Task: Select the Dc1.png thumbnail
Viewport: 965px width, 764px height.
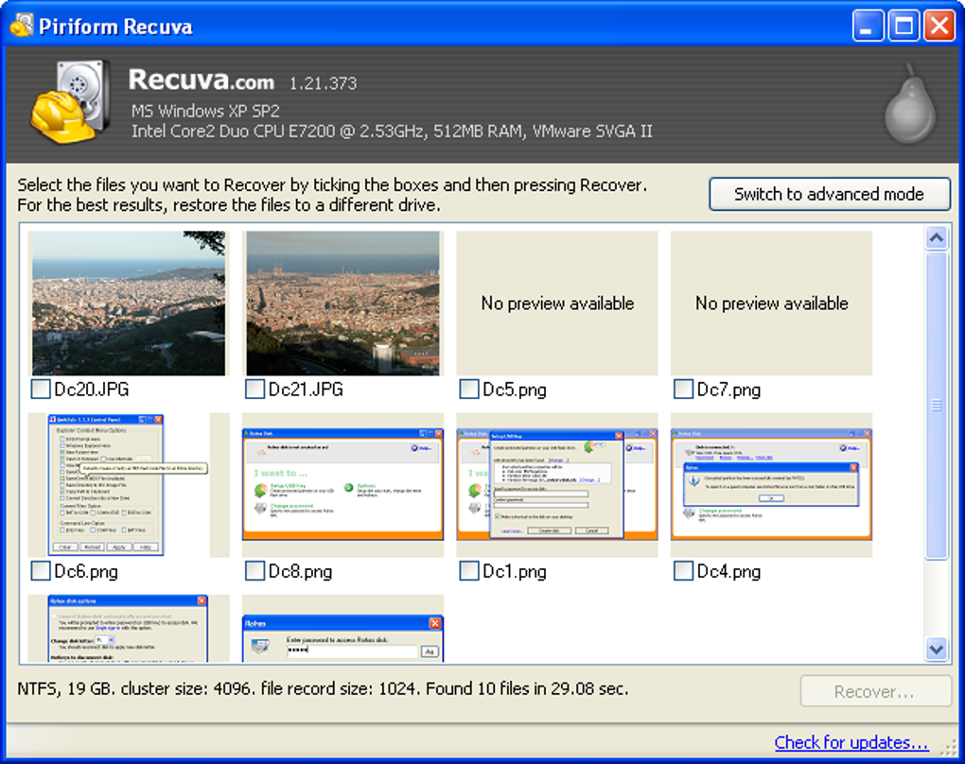Action: pyautogui.click(x=557, y=485)
